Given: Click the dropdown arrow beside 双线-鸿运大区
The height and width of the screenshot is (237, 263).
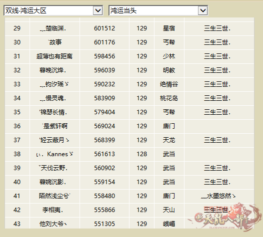Looking at the screenshot, I should pos(98,10).
